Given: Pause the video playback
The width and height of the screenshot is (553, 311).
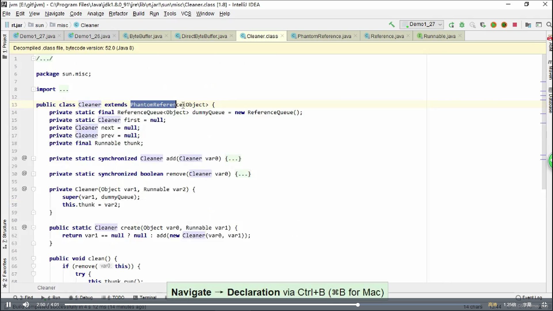Looking at the screenshot, I should [9, 305].
